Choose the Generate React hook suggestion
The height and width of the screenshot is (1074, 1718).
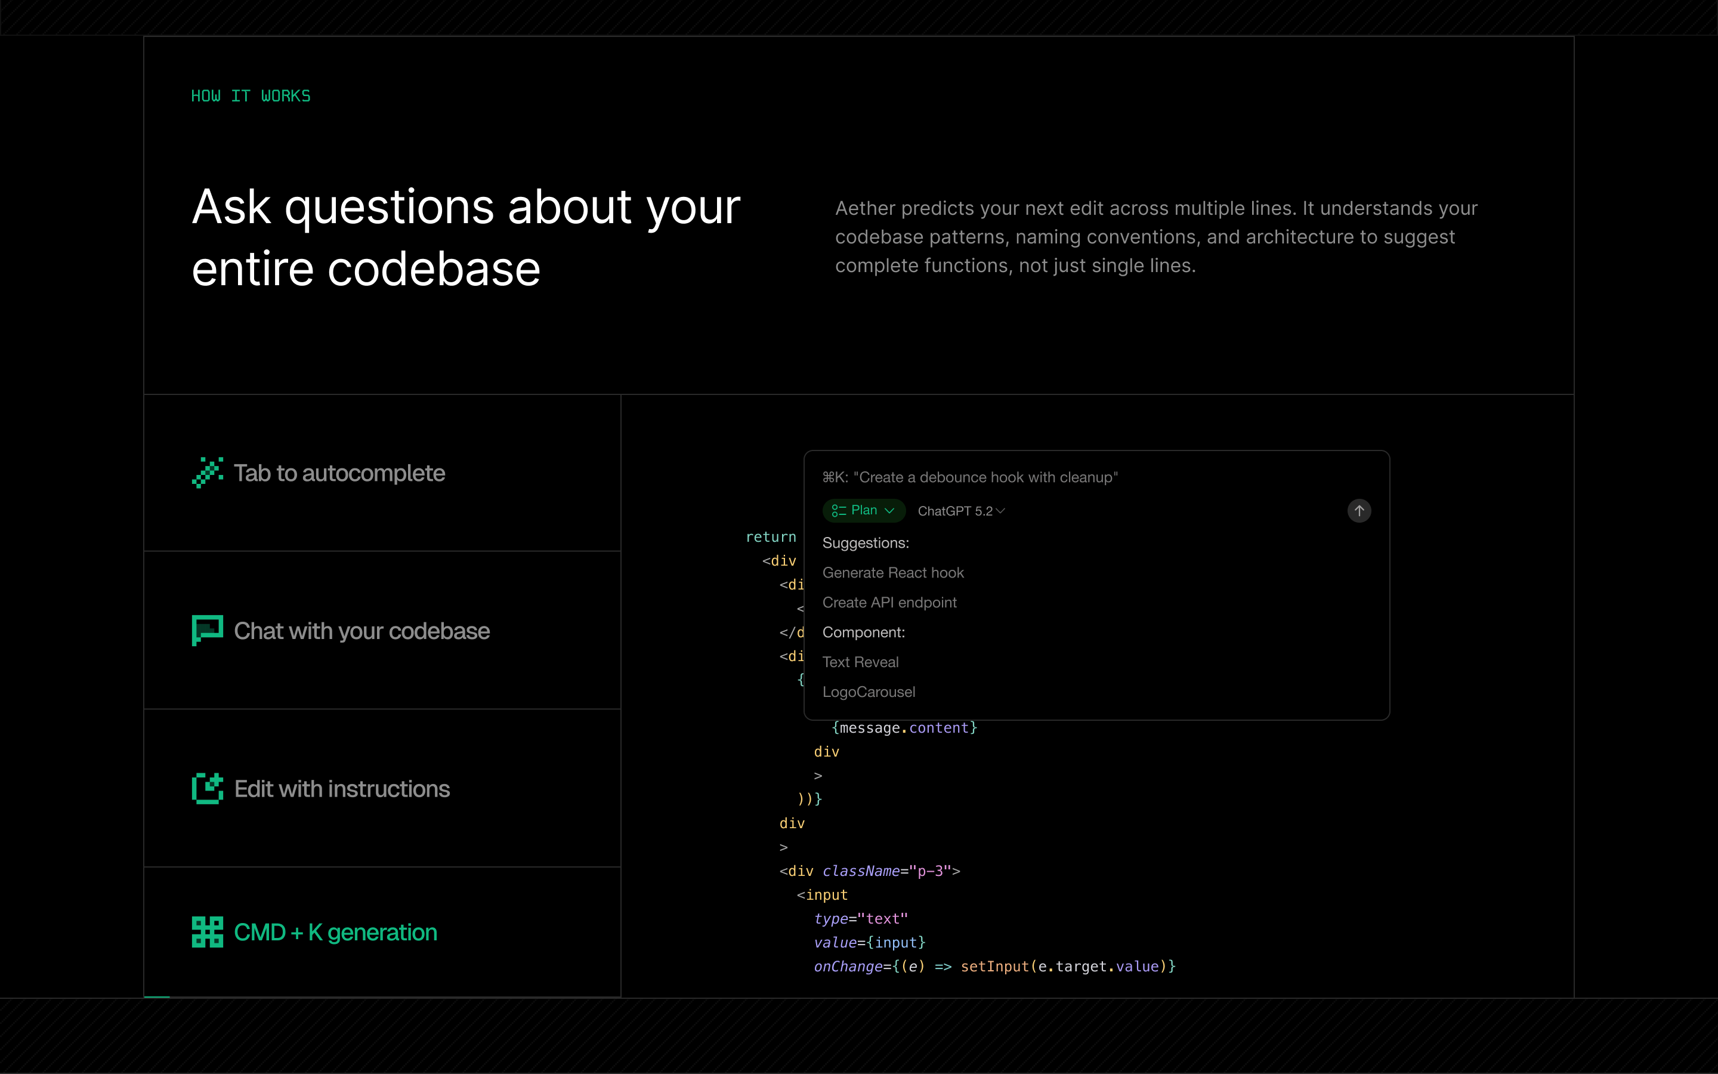click(x=892, y=573)
